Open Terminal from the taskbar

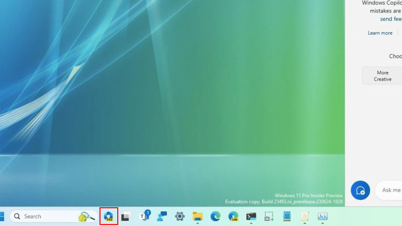[251, 216]
